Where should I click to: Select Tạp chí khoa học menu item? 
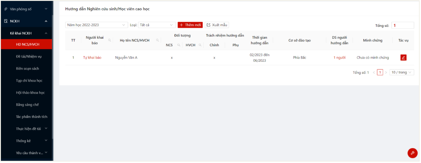pyautogui.click(x=29, y=81)
